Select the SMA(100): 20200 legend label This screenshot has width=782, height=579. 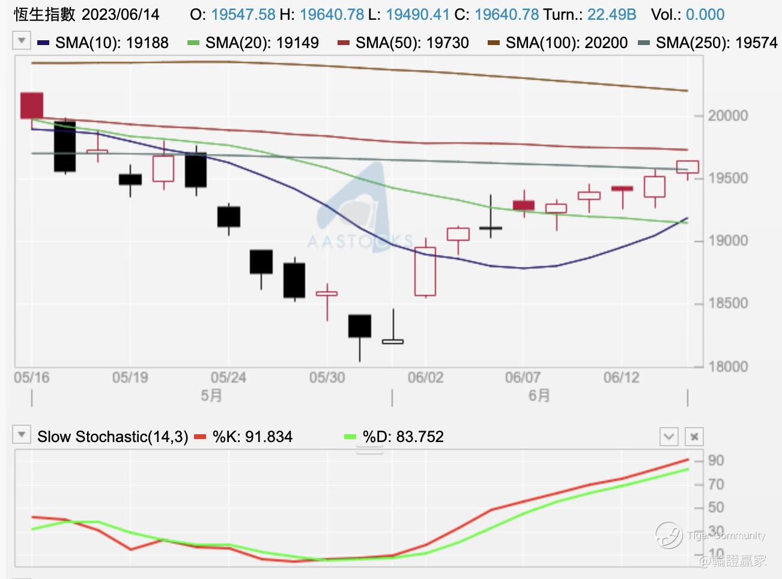(566, 43)
